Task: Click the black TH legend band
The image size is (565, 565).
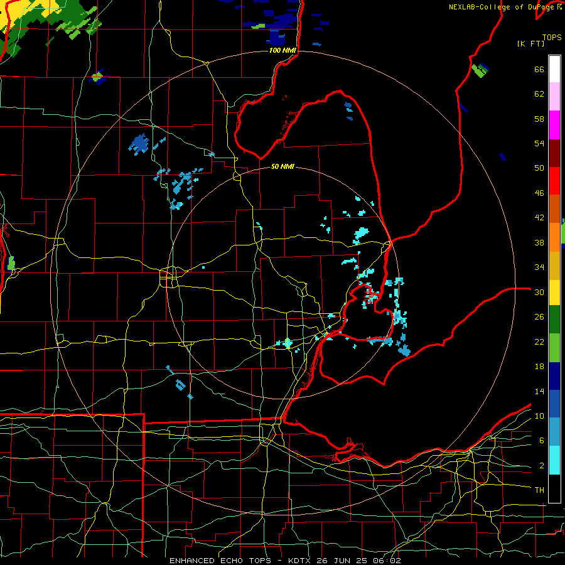Action: coord(554,488)
